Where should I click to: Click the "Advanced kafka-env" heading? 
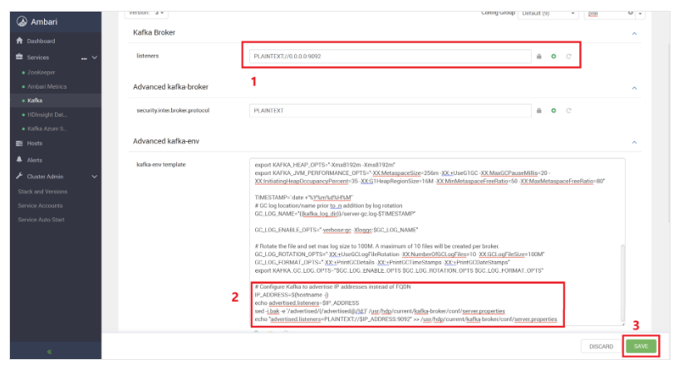coord(166,141)
